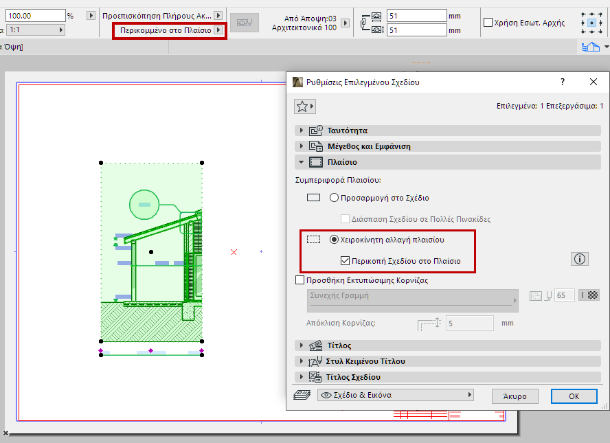Image resolution: width=610 pixels, height=443 pixels.
Task: Click the help question mark in dialog
Action: [x=563, y=82]
